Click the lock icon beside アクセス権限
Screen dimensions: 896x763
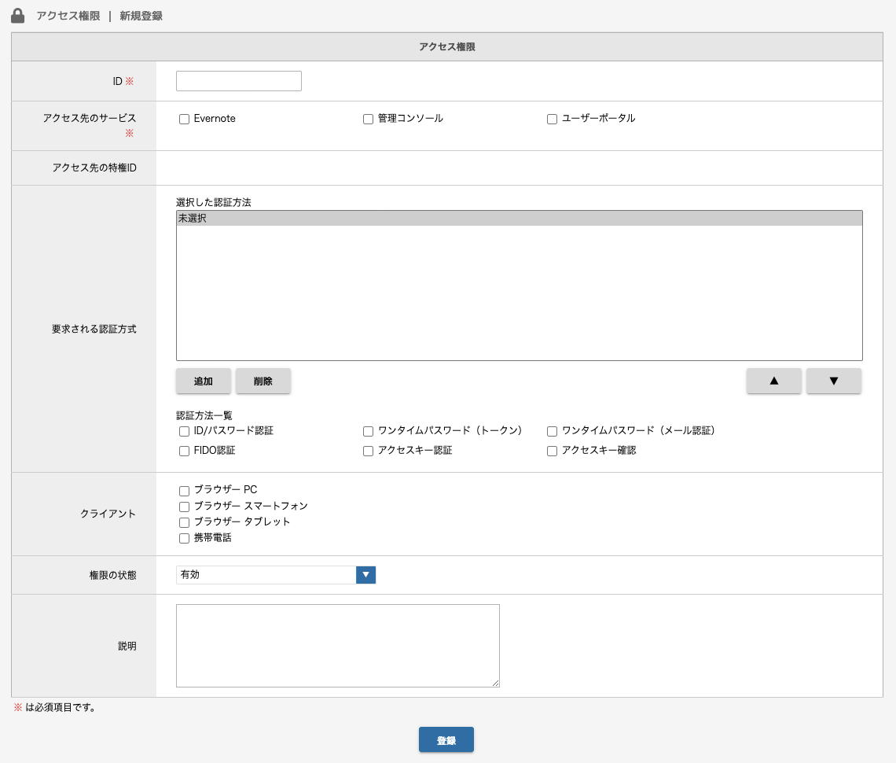(18, 16)
